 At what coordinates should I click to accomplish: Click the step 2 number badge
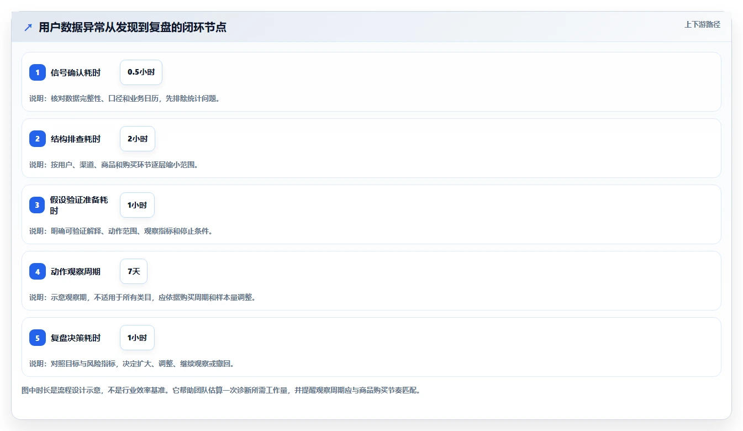[x=38, y=139]
